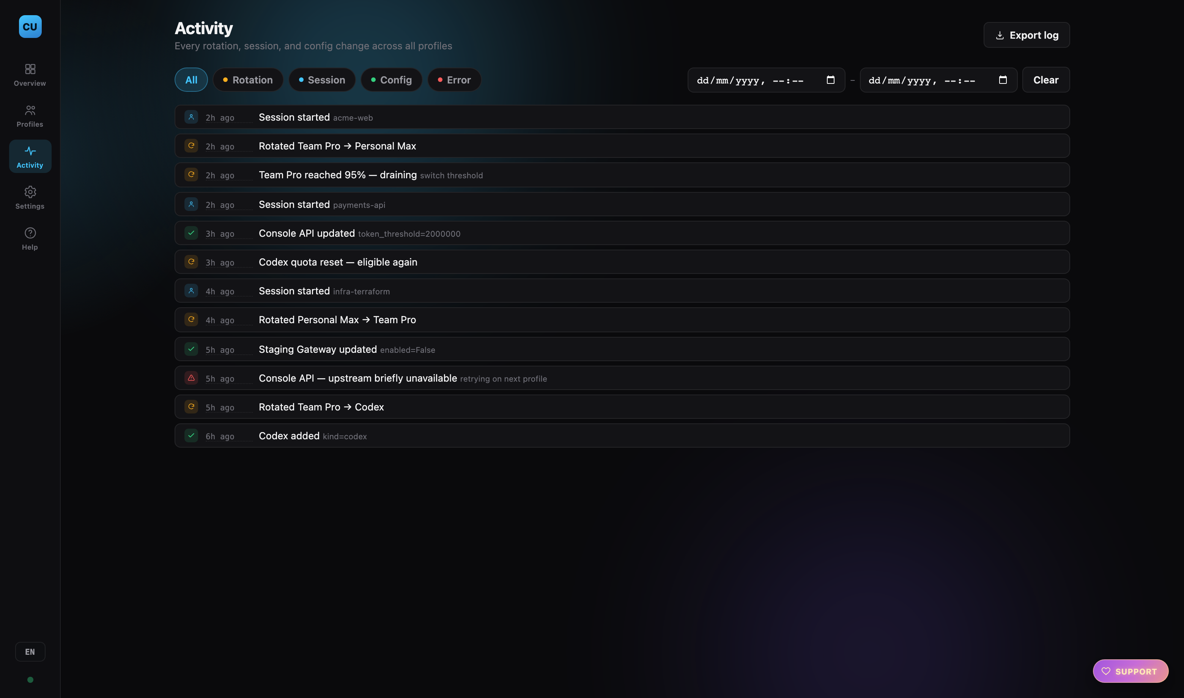This screenshot has width=1184, height=698.
Task: Click checkmark icon on Staging Gateway updated
Action: click(191, 349)
